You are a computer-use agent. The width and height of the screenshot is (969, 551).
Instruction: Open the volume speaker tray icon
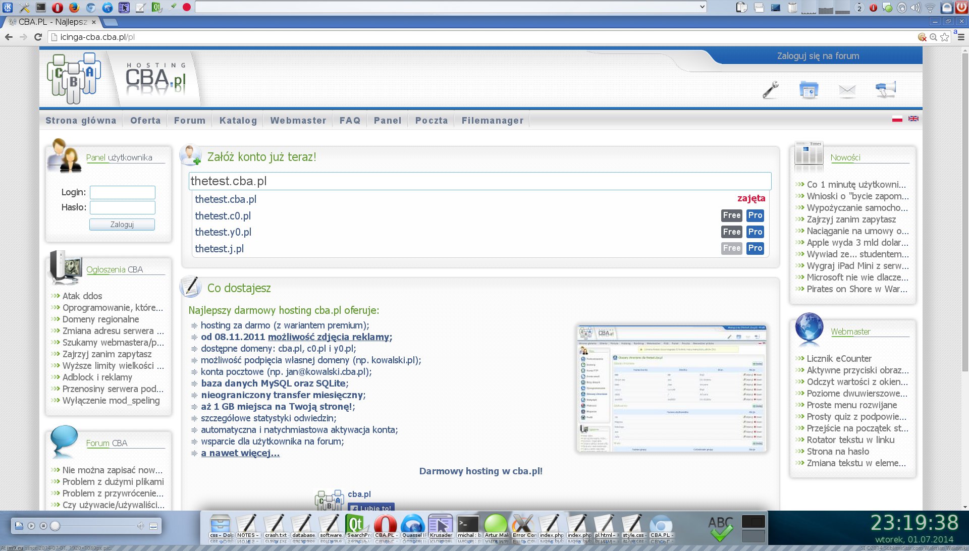coord(916,8)
